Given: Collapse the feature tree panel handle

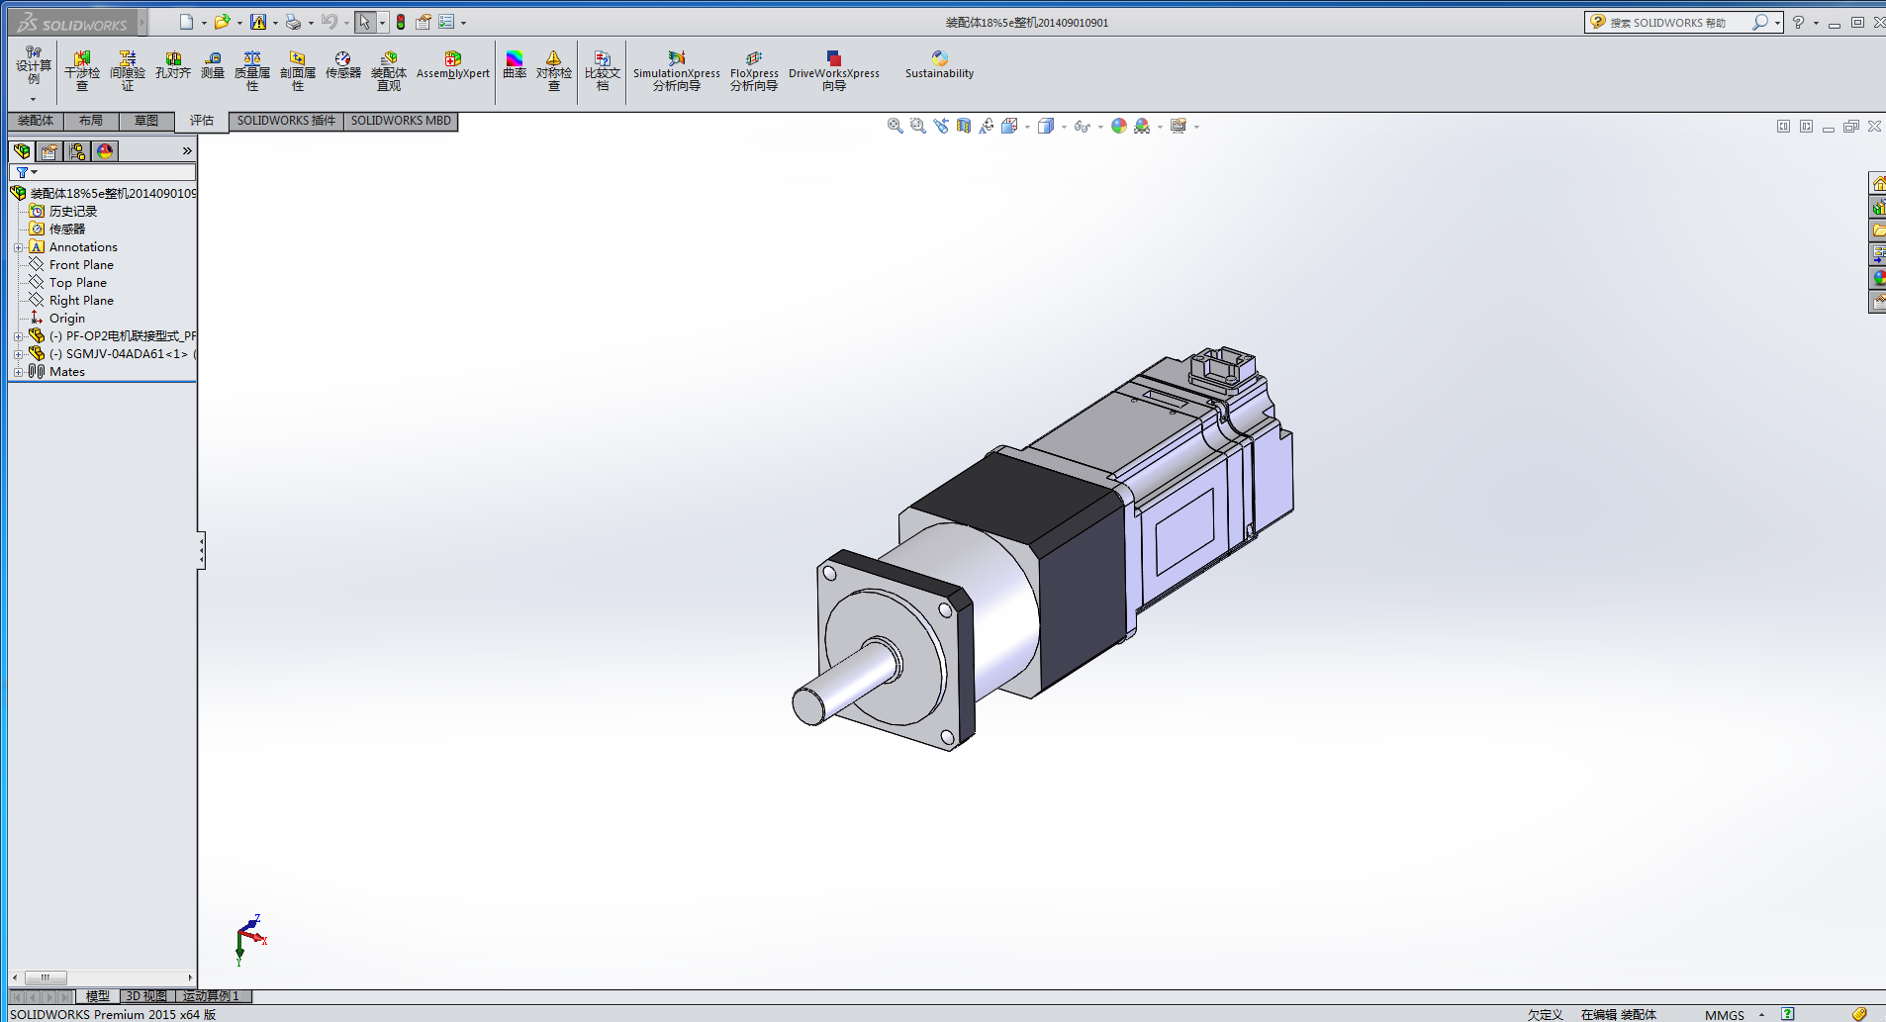Looking at the screenshot, I should [201, 550].
